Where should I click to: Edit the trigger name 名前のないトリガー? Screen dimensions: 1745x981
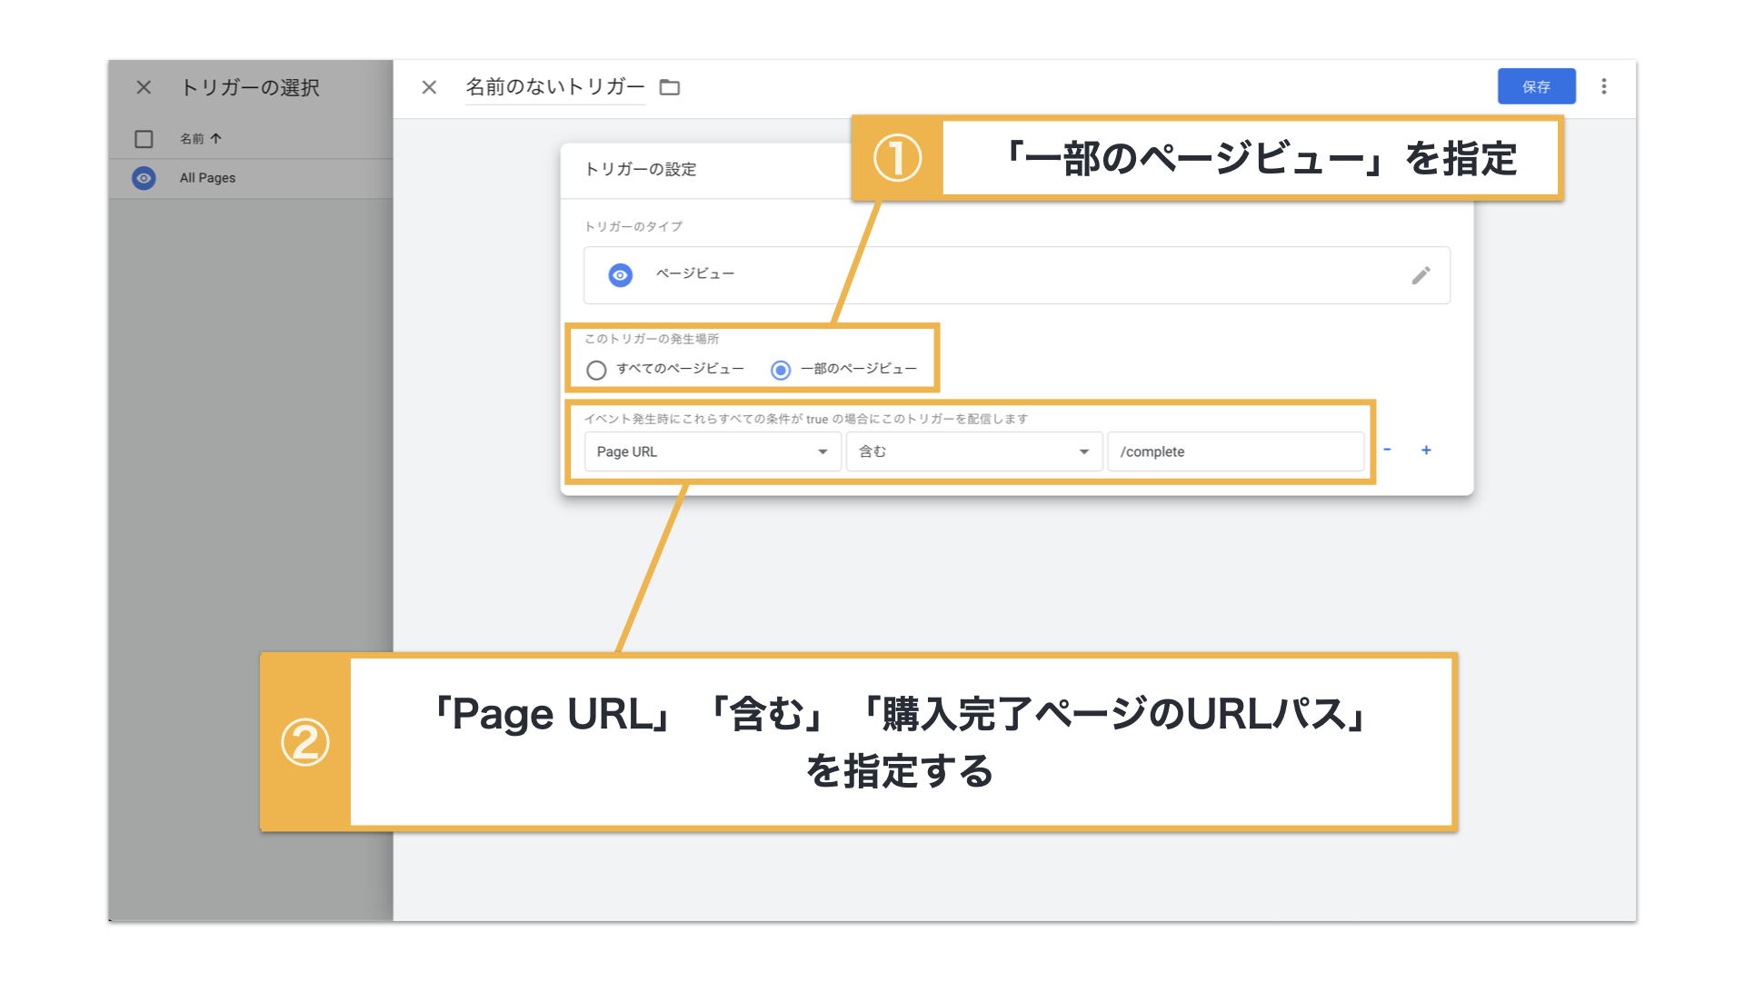tap(554, 87)
